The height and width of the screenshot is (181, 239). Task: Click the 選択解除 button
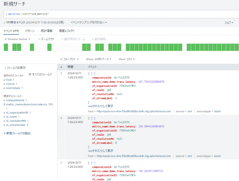99,39
